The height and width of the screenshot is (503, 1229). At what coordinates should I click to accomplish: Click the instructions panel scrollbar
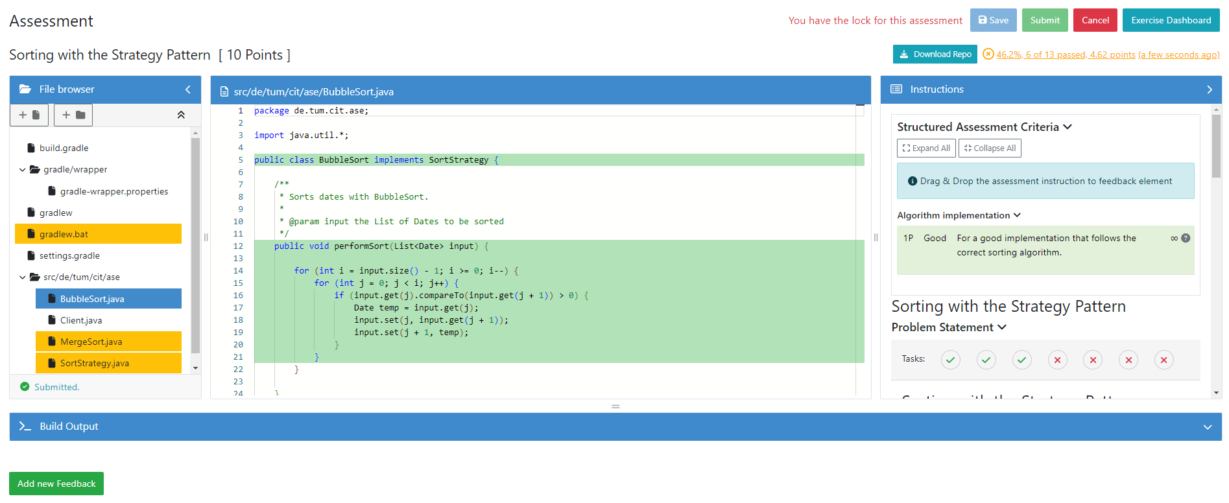(x=1216, y=146)
